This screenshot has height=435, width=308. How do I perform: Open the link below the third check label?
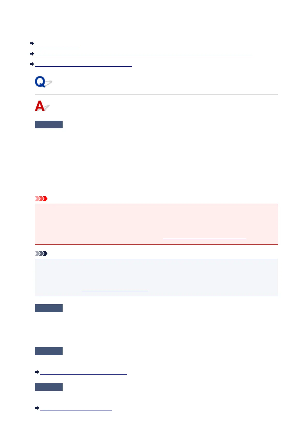click(84, 372)
